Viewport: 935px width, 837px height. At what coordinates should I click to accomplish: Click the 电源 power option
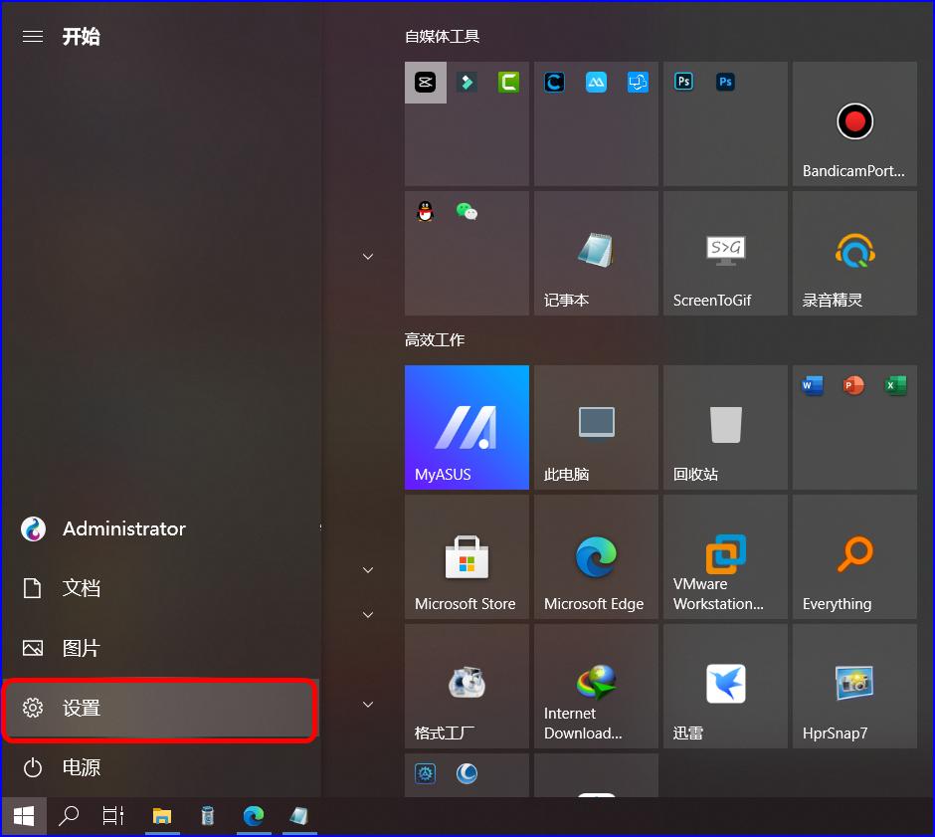coord(82,767)
